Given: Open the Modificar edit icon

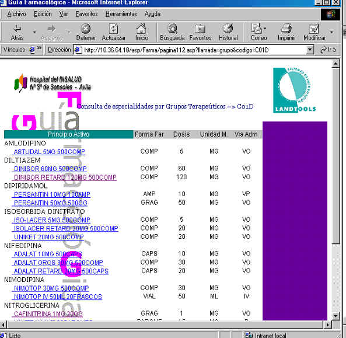Looking at the screenshot, I should (314, 29).
